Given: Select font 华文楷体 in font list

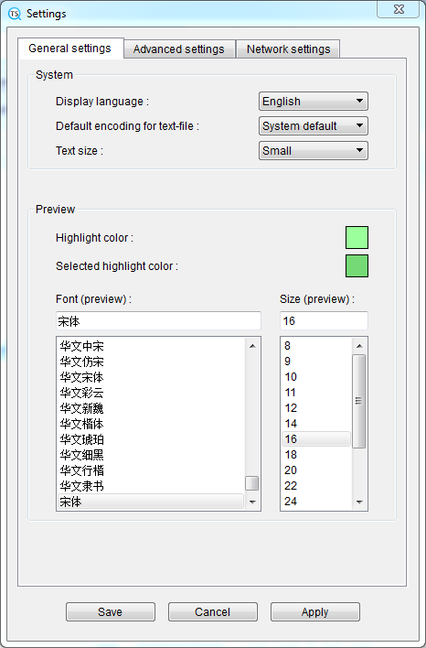Looking at the screenshot, I should 151,424.
